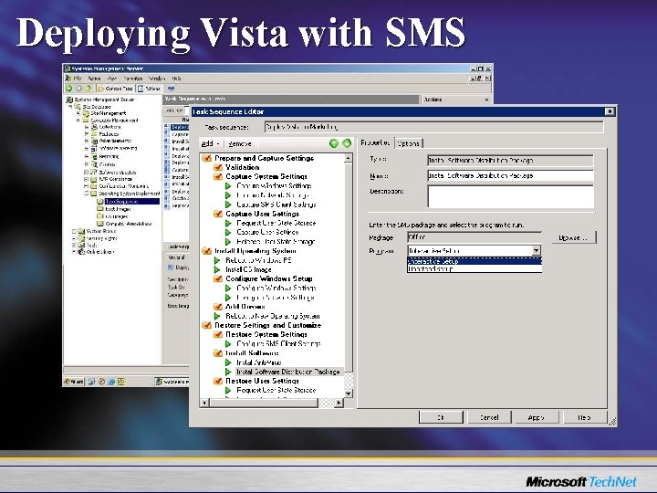Image resolution: width=657 pixels, height=493 pixels.
Task: Open the Help menu in the SMS console
Action: tap(176, 79)
